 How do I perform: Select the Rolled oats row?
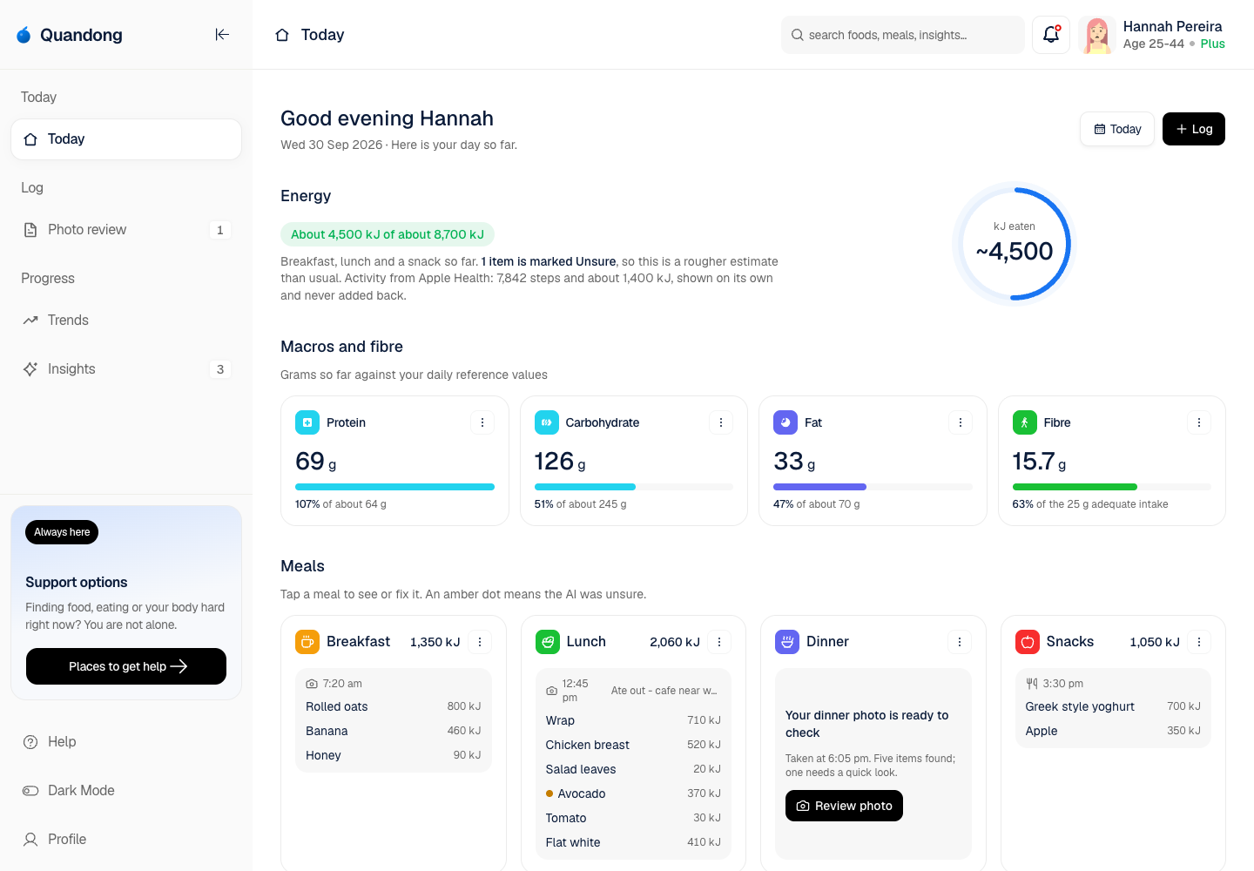pos(394,706)
